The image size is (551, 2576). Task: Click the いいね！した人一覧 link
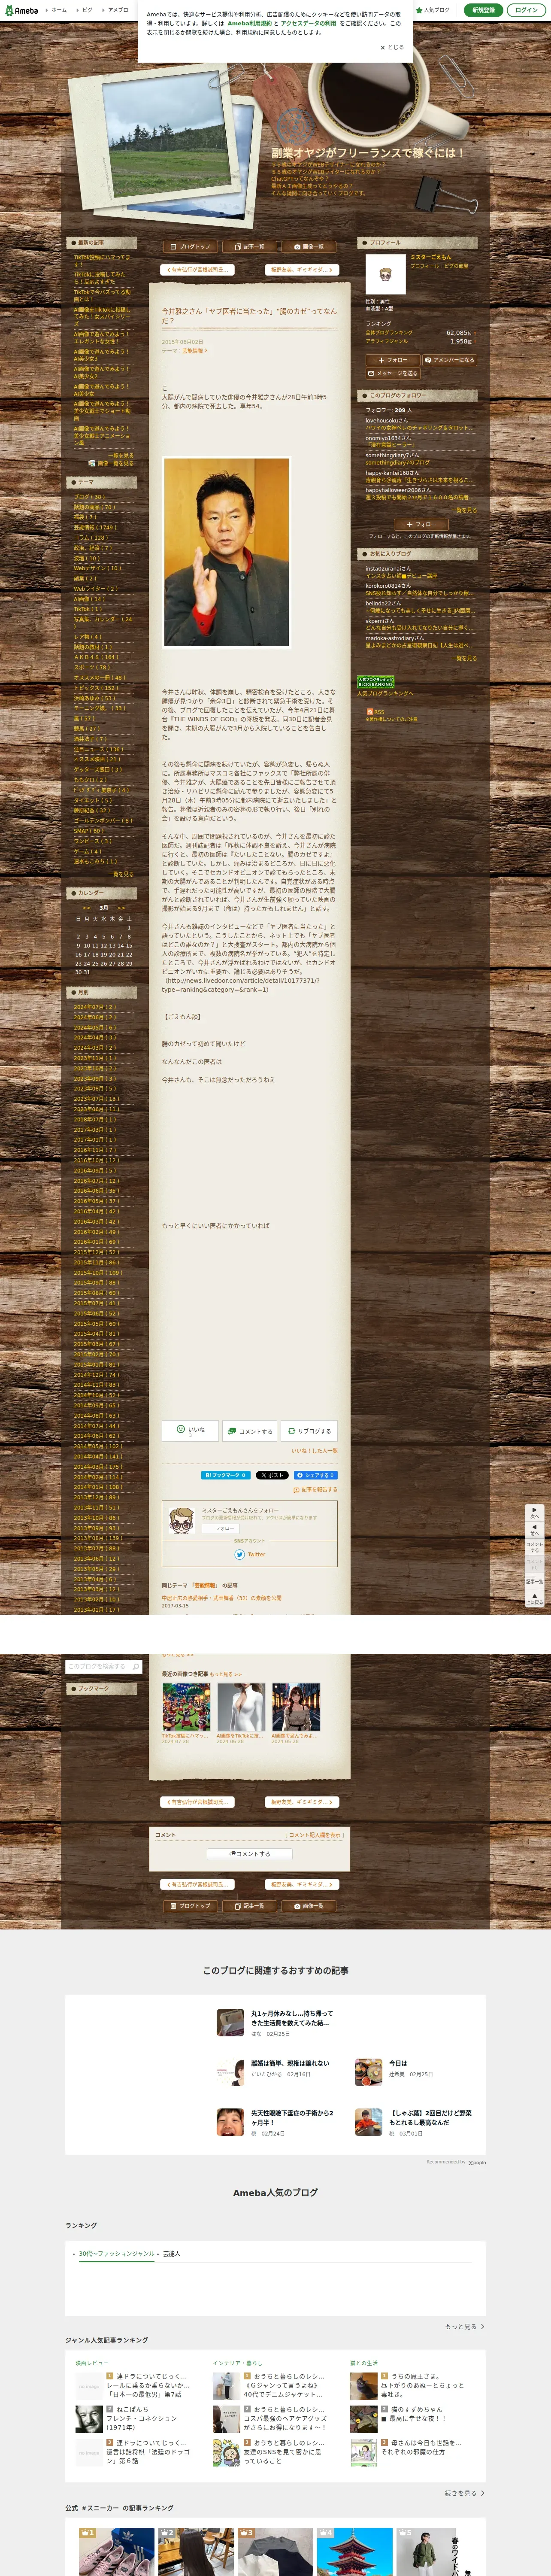[x=314, y=1451]
